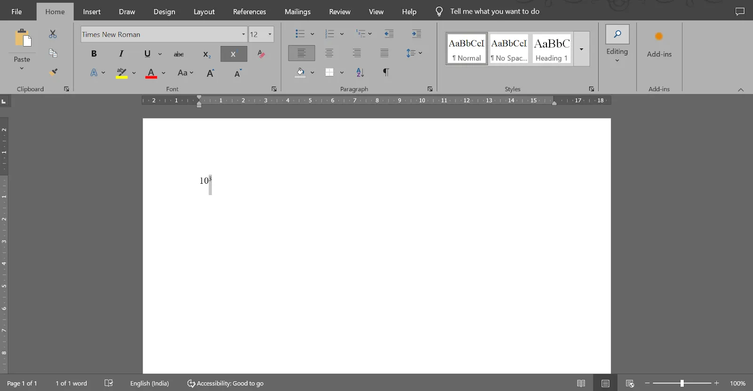
Task: Turn off the active Superscript button
Action: pyautogui.click(x=234, y=54)
